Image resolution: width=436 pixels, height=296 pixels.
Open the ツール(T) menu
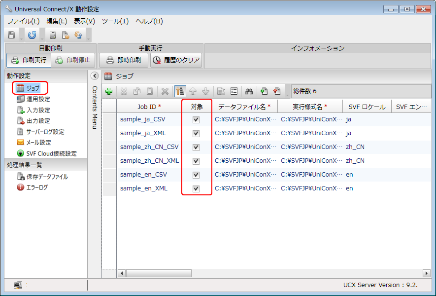[x=115, y=21]
